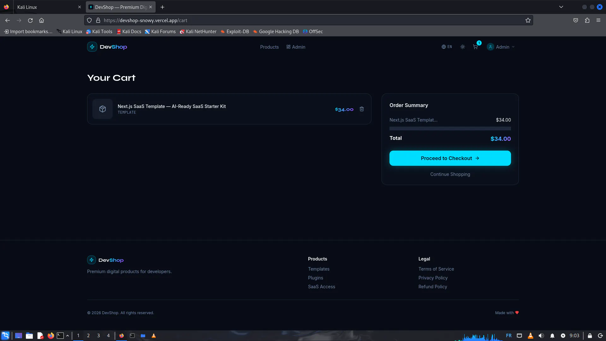Click the DevShop logo in footer
Screen dimensions: 606x341
coord(105,260)
